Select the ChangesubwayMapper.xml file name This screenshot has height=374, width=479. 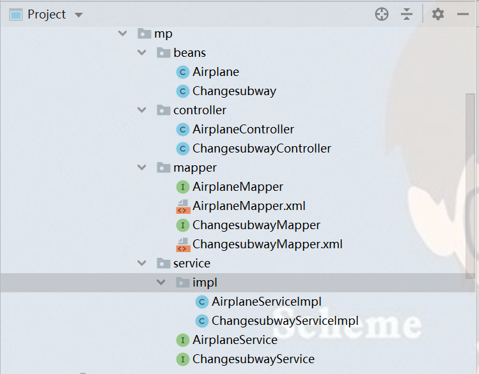(267, 244)
